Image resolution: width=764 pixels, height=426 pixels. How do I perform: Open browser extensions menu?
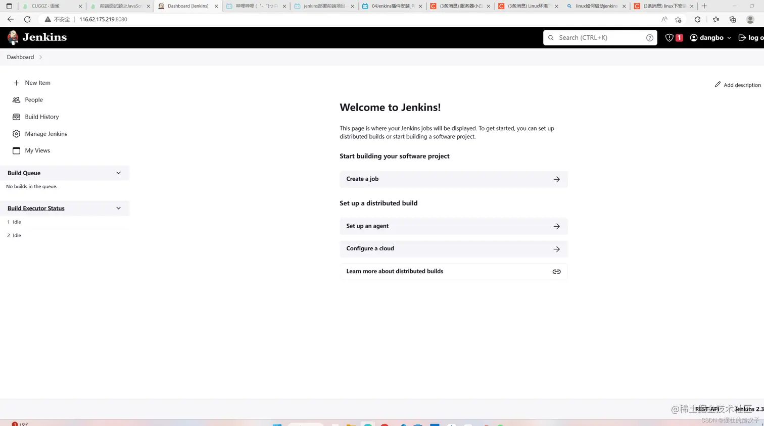click(x=698, y=19)
